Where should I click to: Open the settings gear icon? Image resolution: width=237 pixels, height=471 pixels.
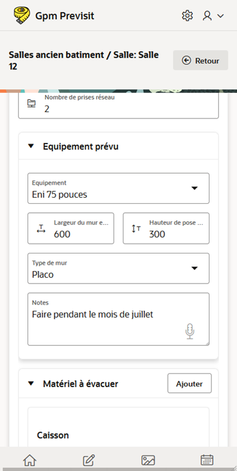click(x=187, y=16)
